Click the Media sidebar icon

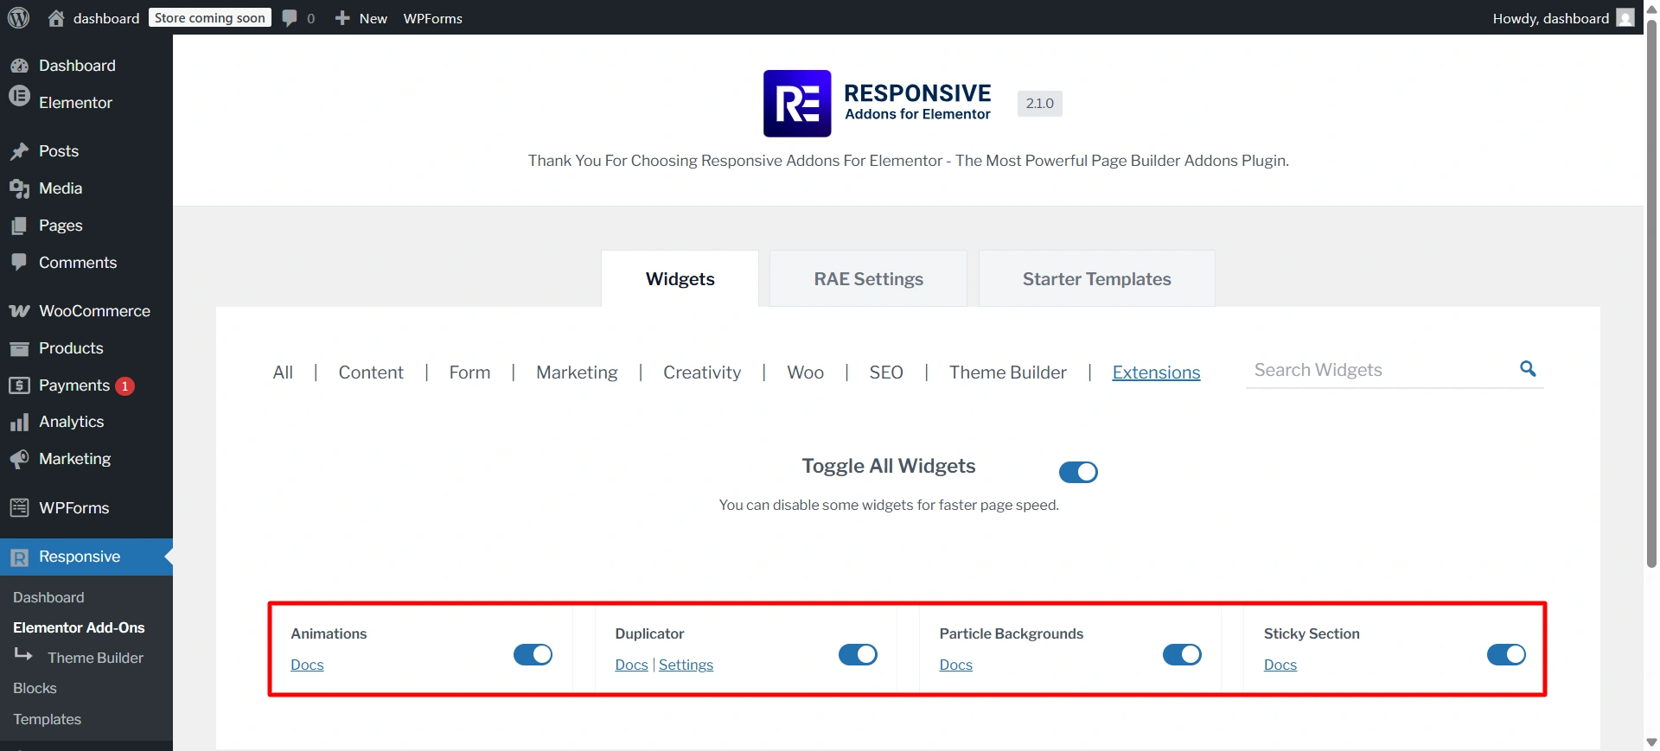click(19, 188)
